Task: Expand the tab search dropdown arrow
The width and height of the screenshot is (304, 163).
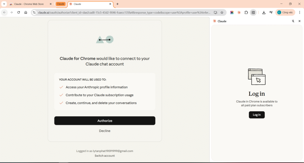Action: 4,4
